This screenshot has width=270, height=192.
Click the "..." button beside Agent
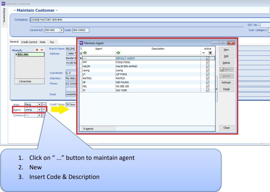click(44, 110)
